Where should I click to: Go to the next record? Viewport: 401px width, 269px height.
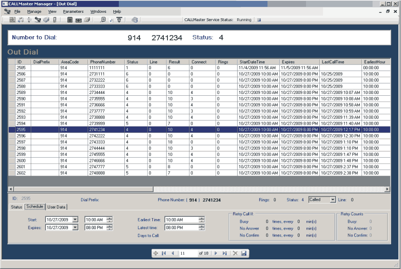click(216, 253)
